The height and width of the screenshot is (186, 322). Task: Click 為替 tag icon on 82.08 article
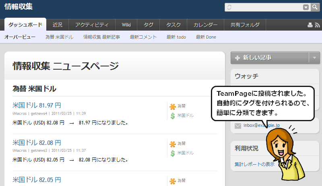(x=173, y=144)
